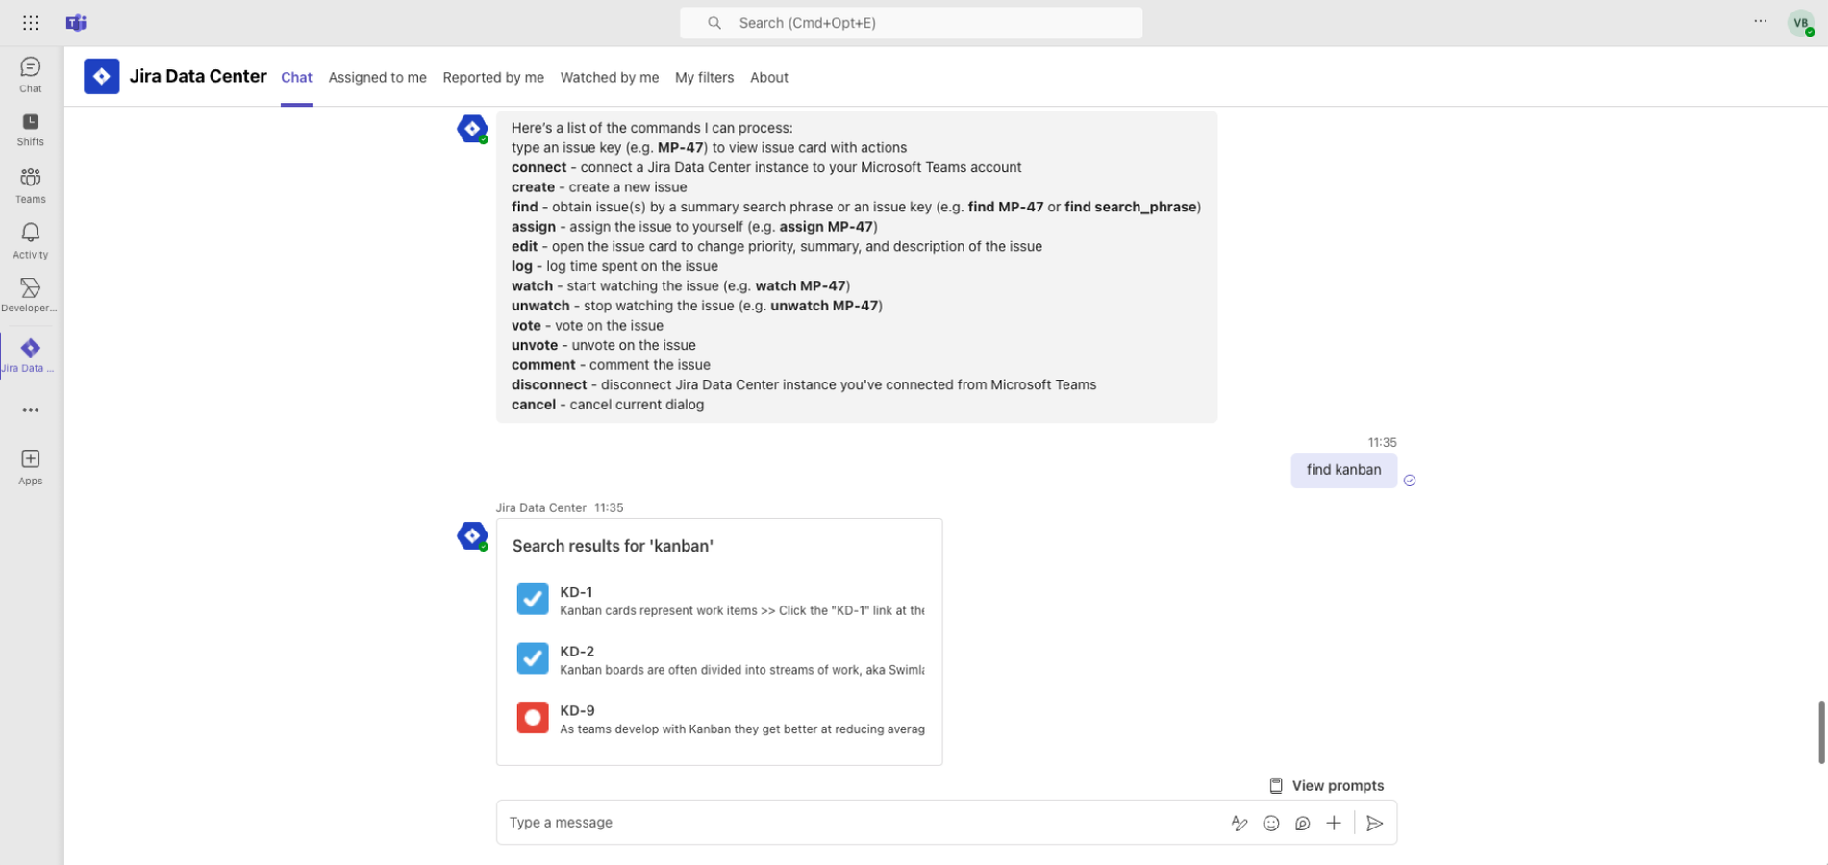Open the KD-2 issue result

coord(720,659)
